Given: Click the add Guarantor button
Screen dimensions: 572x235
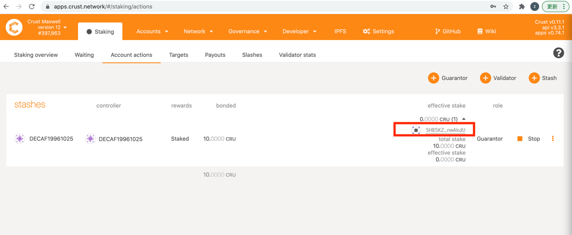Looking at the screenshot, I should [x=448, y=78].
